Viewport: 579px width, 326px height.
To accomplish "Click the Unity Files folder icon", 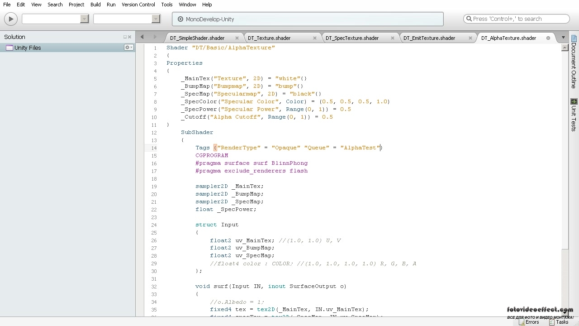I will coord(9,48).
